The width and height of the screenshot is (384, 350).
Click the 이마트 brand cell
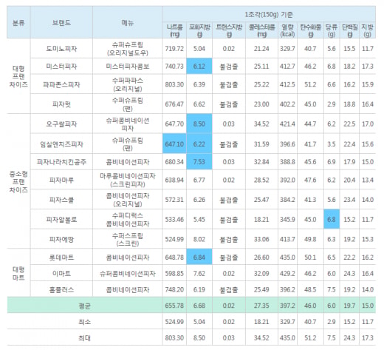[61, 273]
